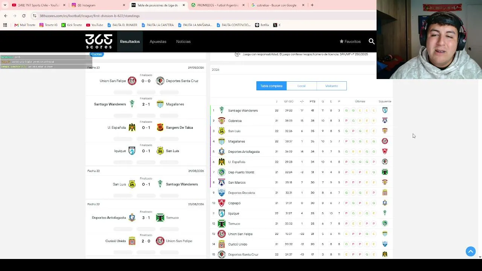Click Iquique crest in standings row 11
Image resolution: width=482 pixels, height=271 pixels.
pyautogui.click(x=222, y=213)
